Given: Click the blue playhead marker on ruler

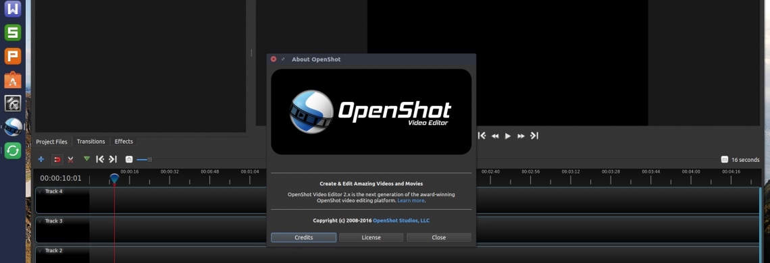Looking at the screenshot, I should [x=114, y=178].
